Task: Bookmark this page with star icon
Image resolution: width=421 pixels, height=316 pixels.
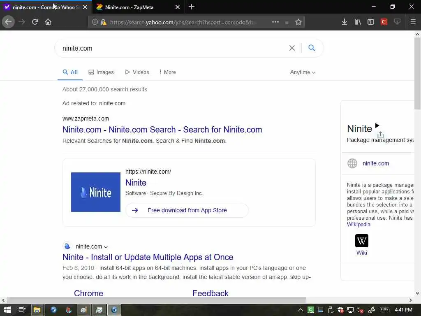Action: 298,22
